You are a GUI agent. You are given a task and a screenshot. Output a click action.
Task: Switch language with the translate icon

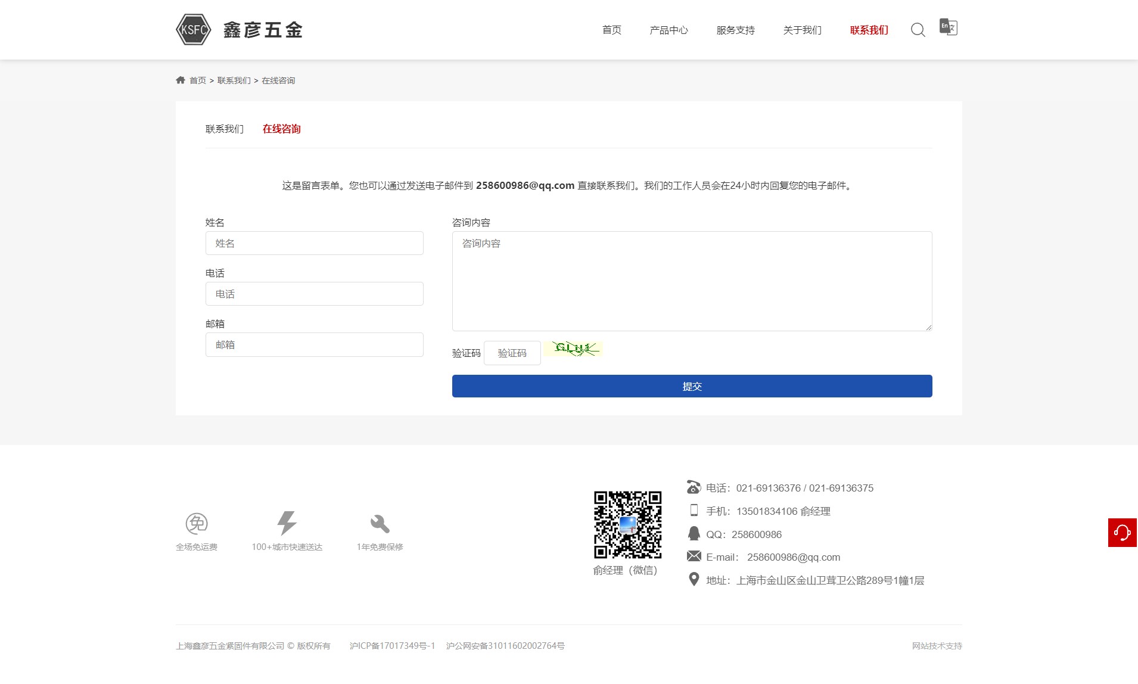click(948, 27)
